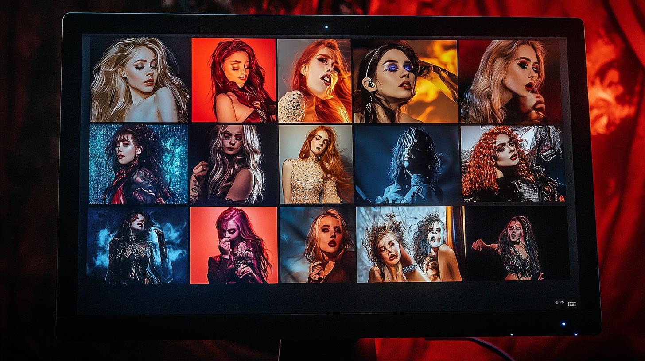This screenshot has width=645, height=361.
Task: Select portrait with blue eyeshadow and flames
Action: pos(405,81)
